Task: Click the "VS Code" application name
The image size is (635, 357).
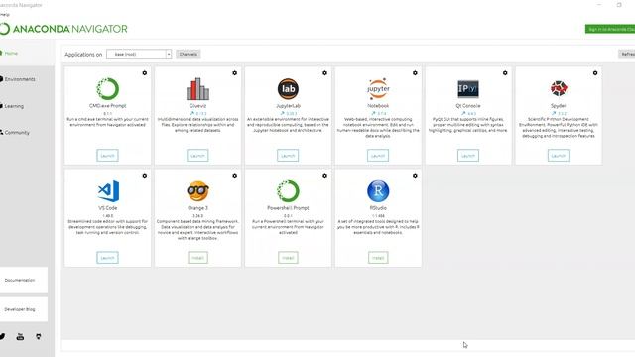Action: [x=108, y=208]
